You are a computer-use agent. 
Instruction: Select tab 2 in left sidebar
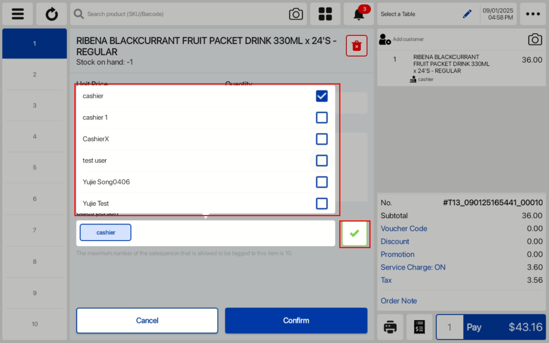tap(34, 74)
